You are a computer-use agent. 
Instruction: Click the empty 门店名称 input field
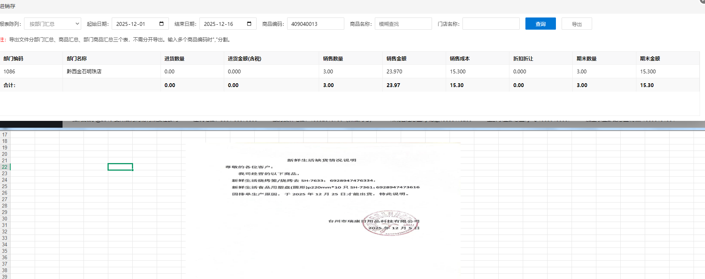point(491,24)
